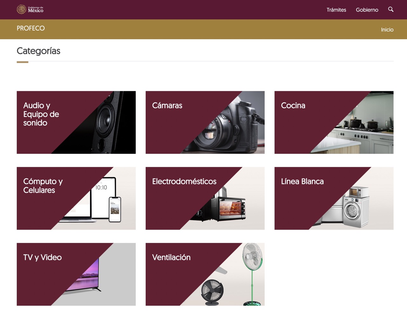Open the TV y Video category

(x=76, y=274)
